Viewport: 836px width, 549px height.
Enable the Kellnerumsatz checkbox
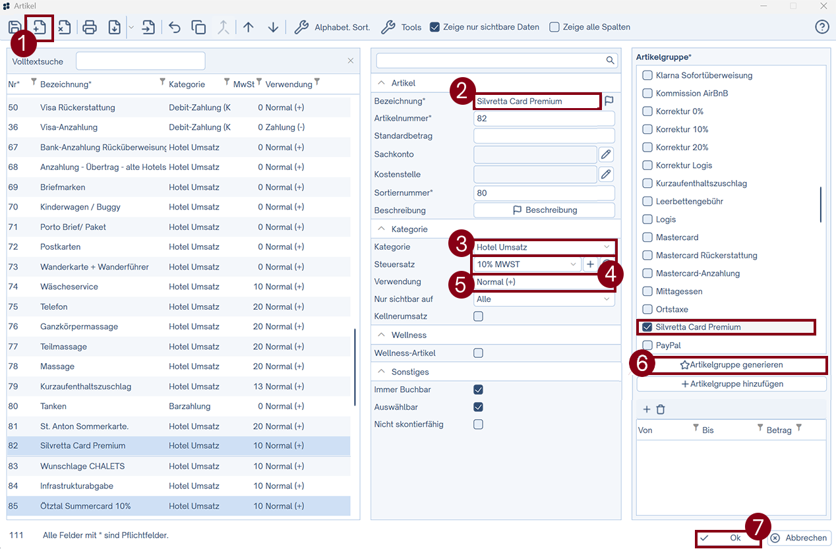pyautogui.click(x=478, y=316)
